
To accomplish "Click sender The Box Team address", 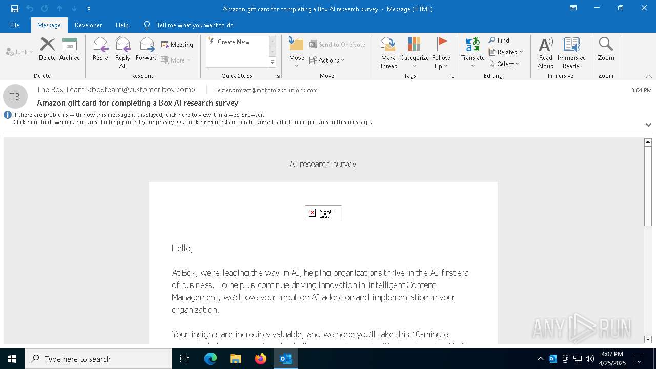I will tap(116, 90).
